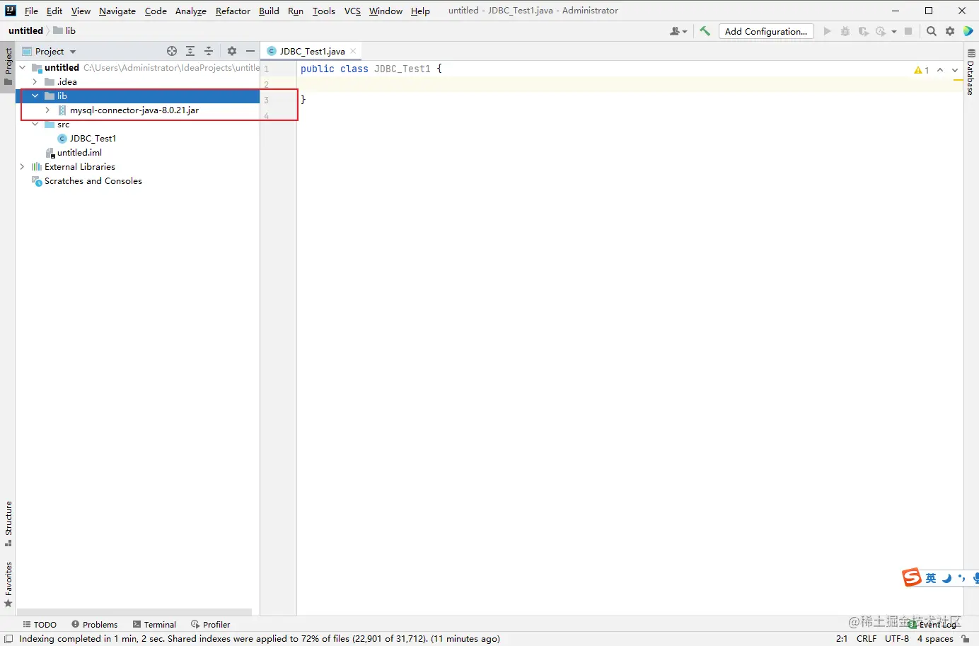This screenshot has height=646, width=979.
Task: Click the Stop square icon
Action: (x=908, y=31)
